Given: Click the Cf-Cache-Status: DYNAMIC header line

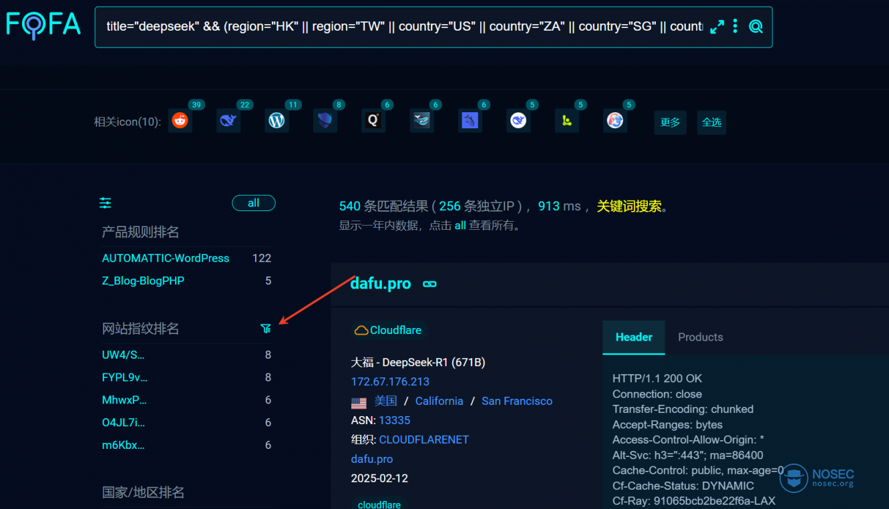Looking at the screenshot, I should pyautogui.click(x=683, y=486).
